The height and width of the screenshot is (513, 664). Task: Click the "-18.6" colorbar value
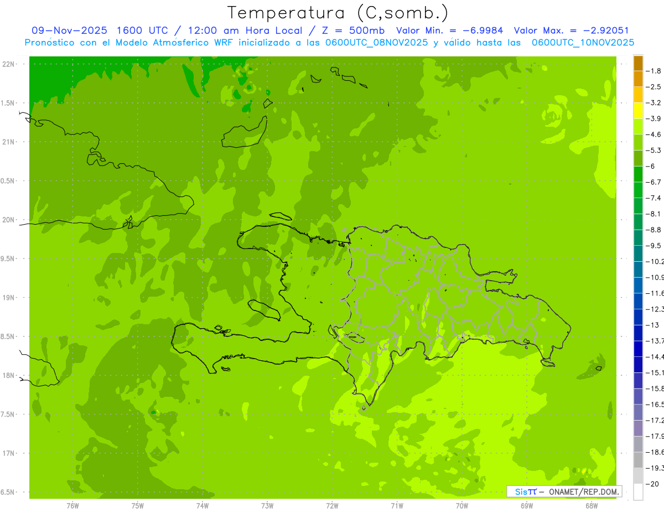pyautogui.click(x=655, y=452)
